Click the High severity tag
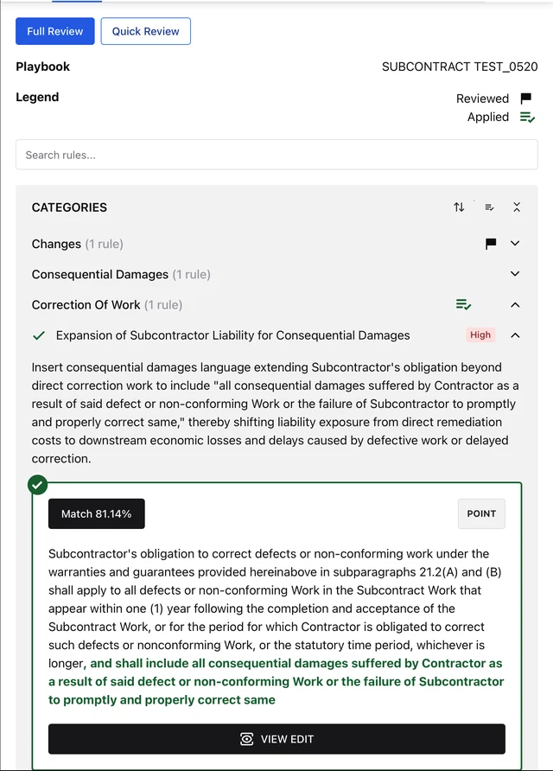The height and width of the screenshot is (771, 553). pyautogui.click(x=480, y=335)
